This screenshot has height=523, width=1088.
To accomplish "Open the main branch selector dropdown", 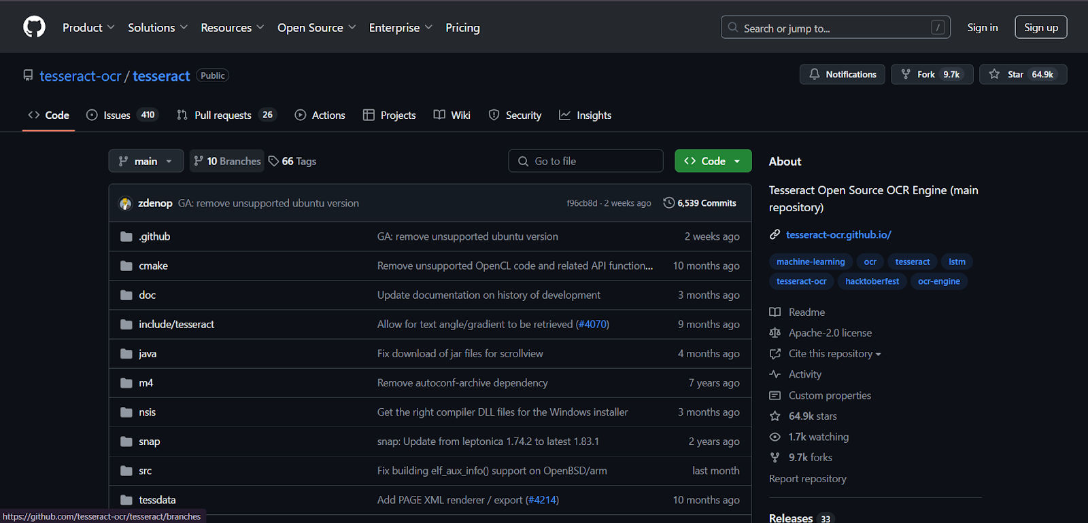I will [x=146, y=161].
